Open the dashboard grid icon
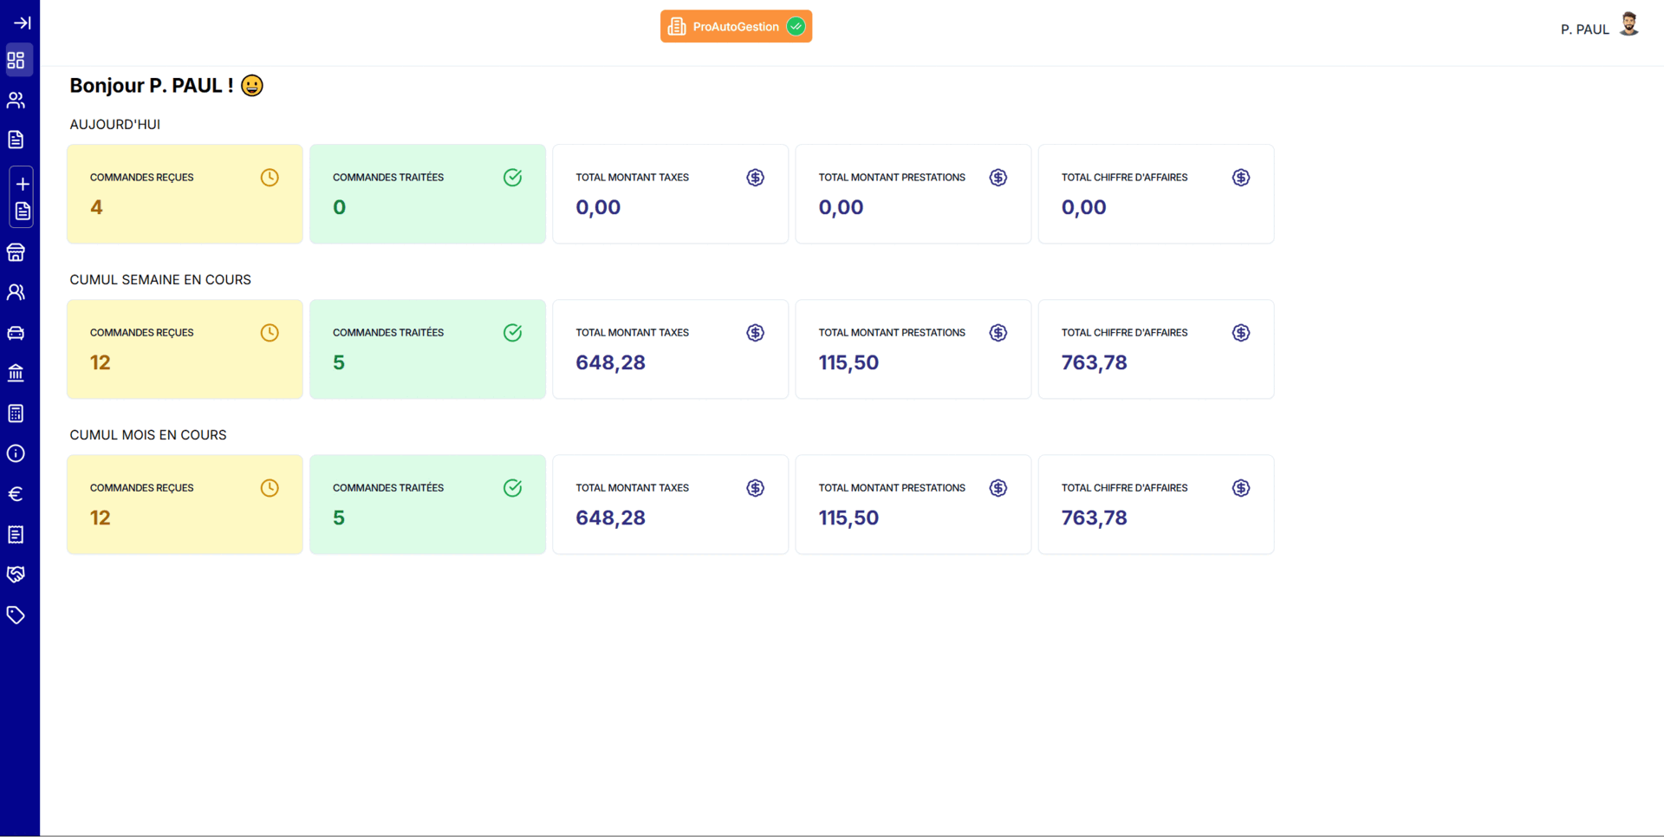This screenshot has width=1664, height=840. click(16, 61)
